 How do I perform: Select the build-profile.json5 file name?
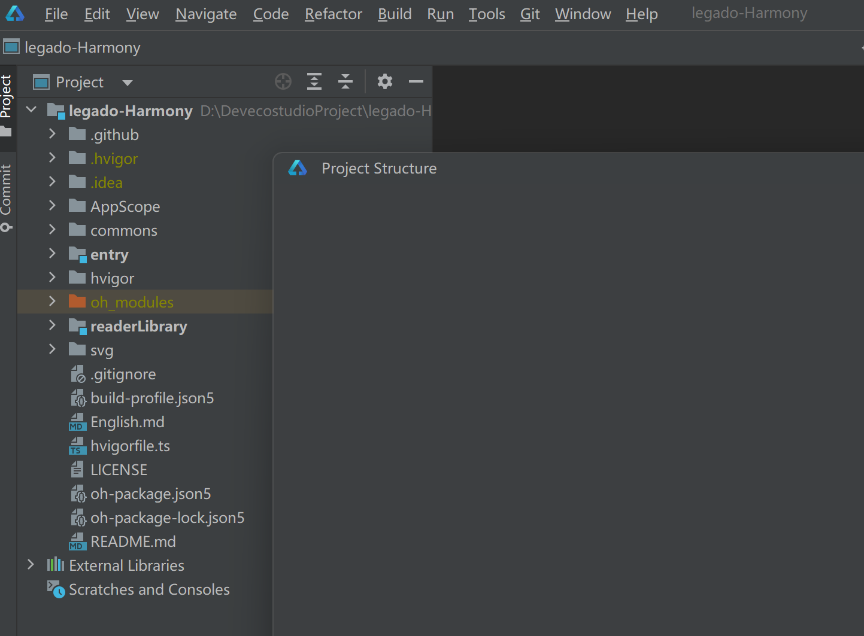[x=152, y=398]
